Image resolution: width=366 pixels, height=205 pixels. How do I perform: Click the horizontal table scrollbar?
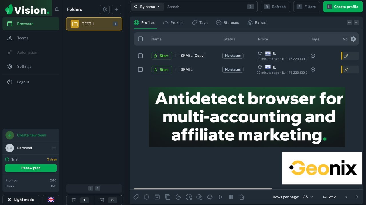tap(203, 188)
